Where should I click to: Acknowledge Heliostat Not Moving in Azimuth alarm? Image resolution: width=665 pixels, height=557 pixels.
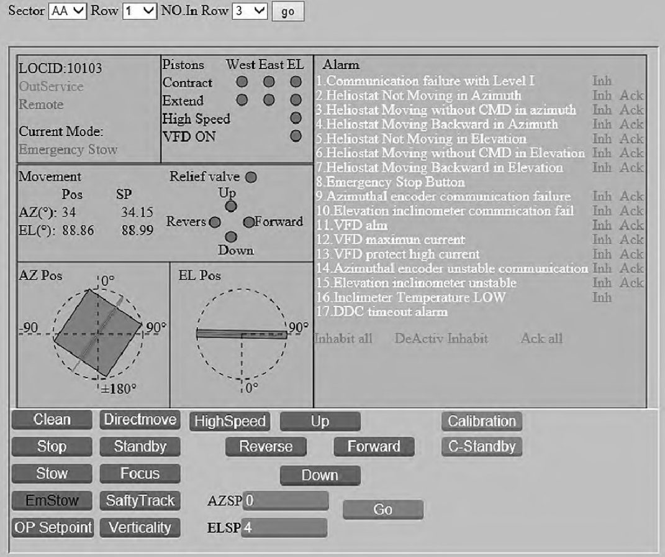[x=631, y=96]
